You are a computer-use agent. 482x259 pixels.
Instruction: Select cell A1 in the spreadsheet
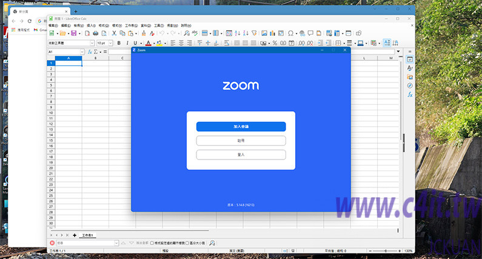tap(69, 63)
